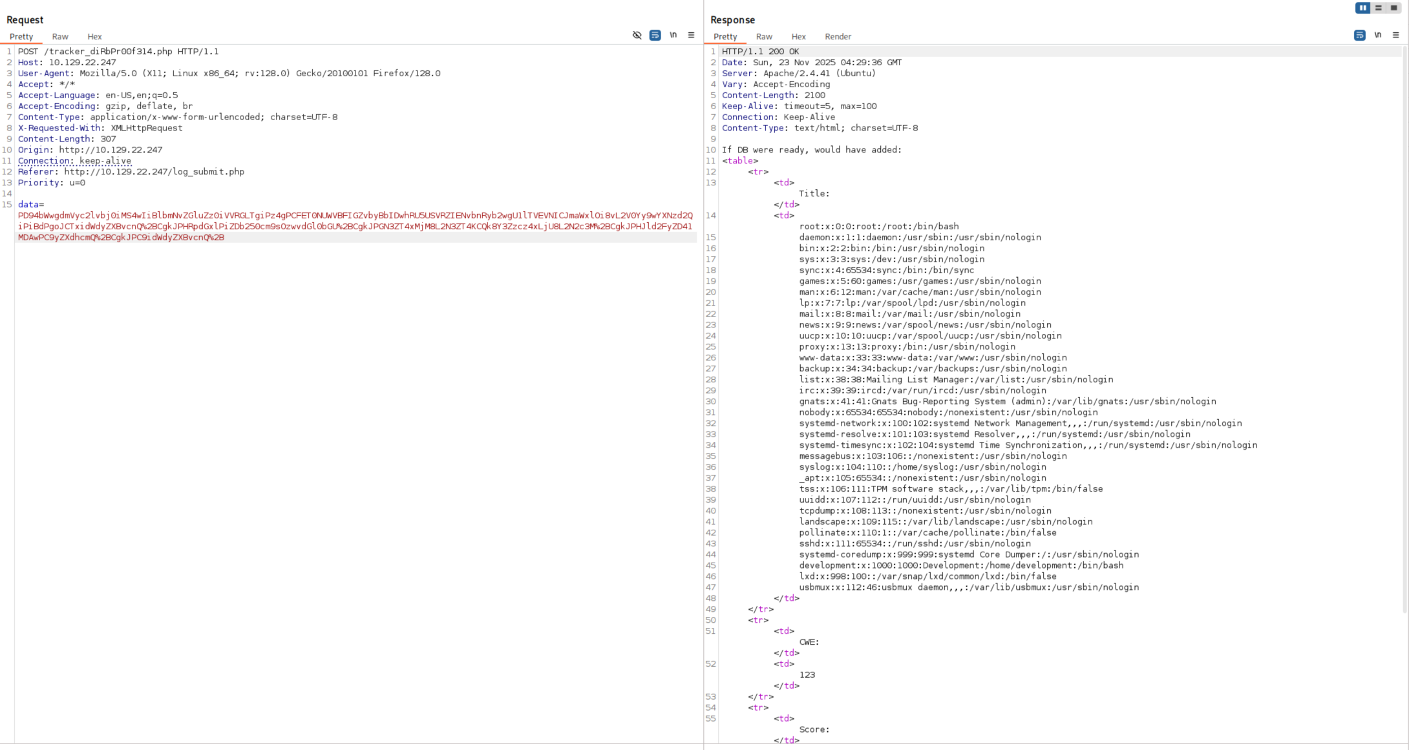
Task: Switch to side-by-side layout view
Action: tap(1362, 8)
